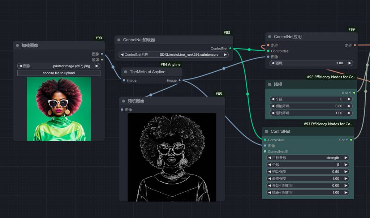This screenshot has width=370, height=218.
Task: Click the title dot of ControlNet加载器 node
Action: coord(119,40)
